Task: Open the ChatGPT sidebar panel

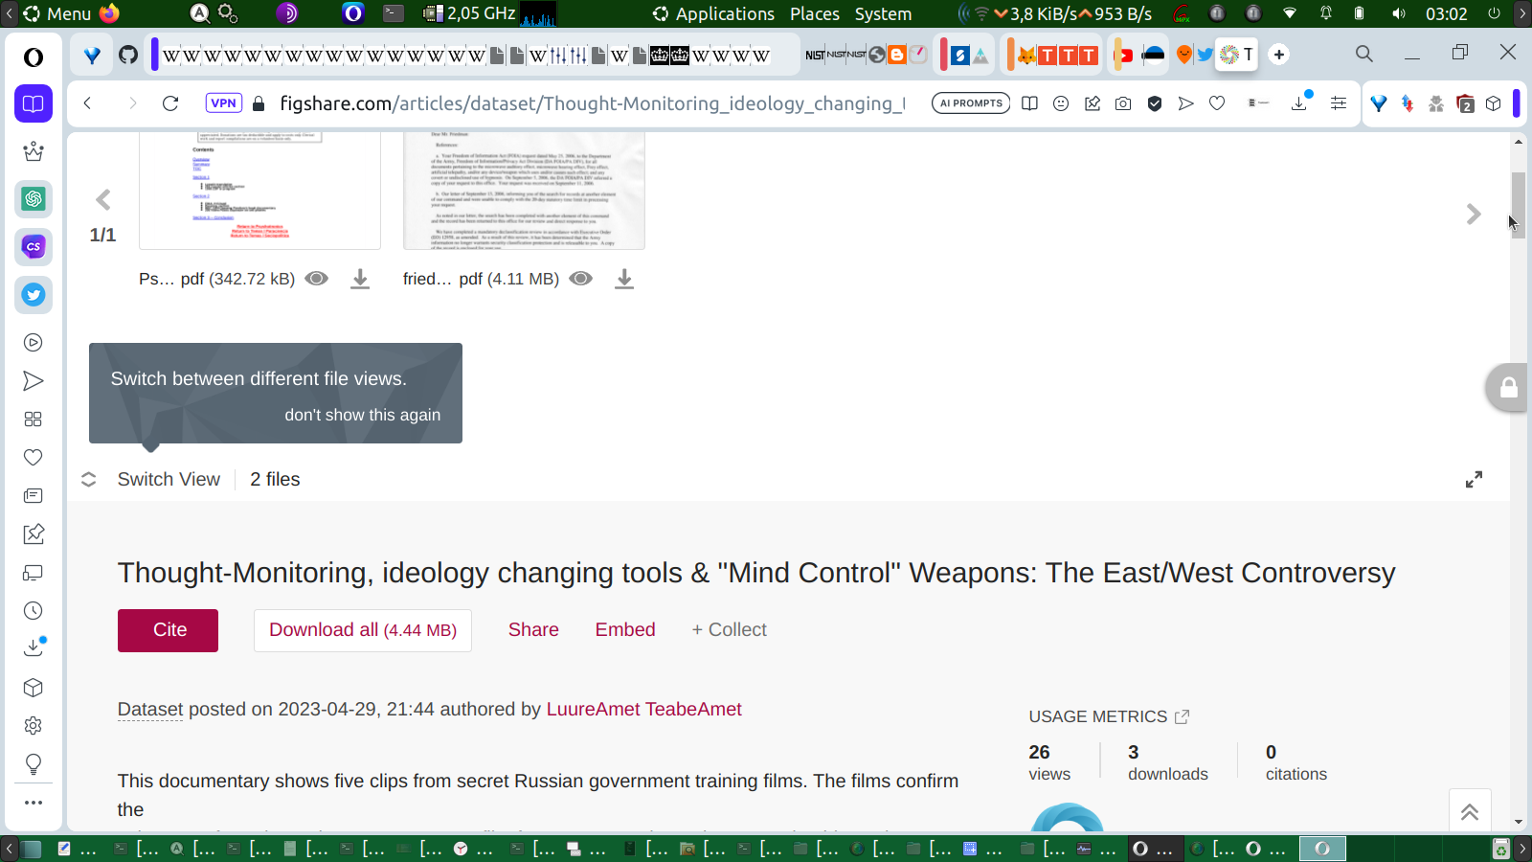Action: (34, 199)
